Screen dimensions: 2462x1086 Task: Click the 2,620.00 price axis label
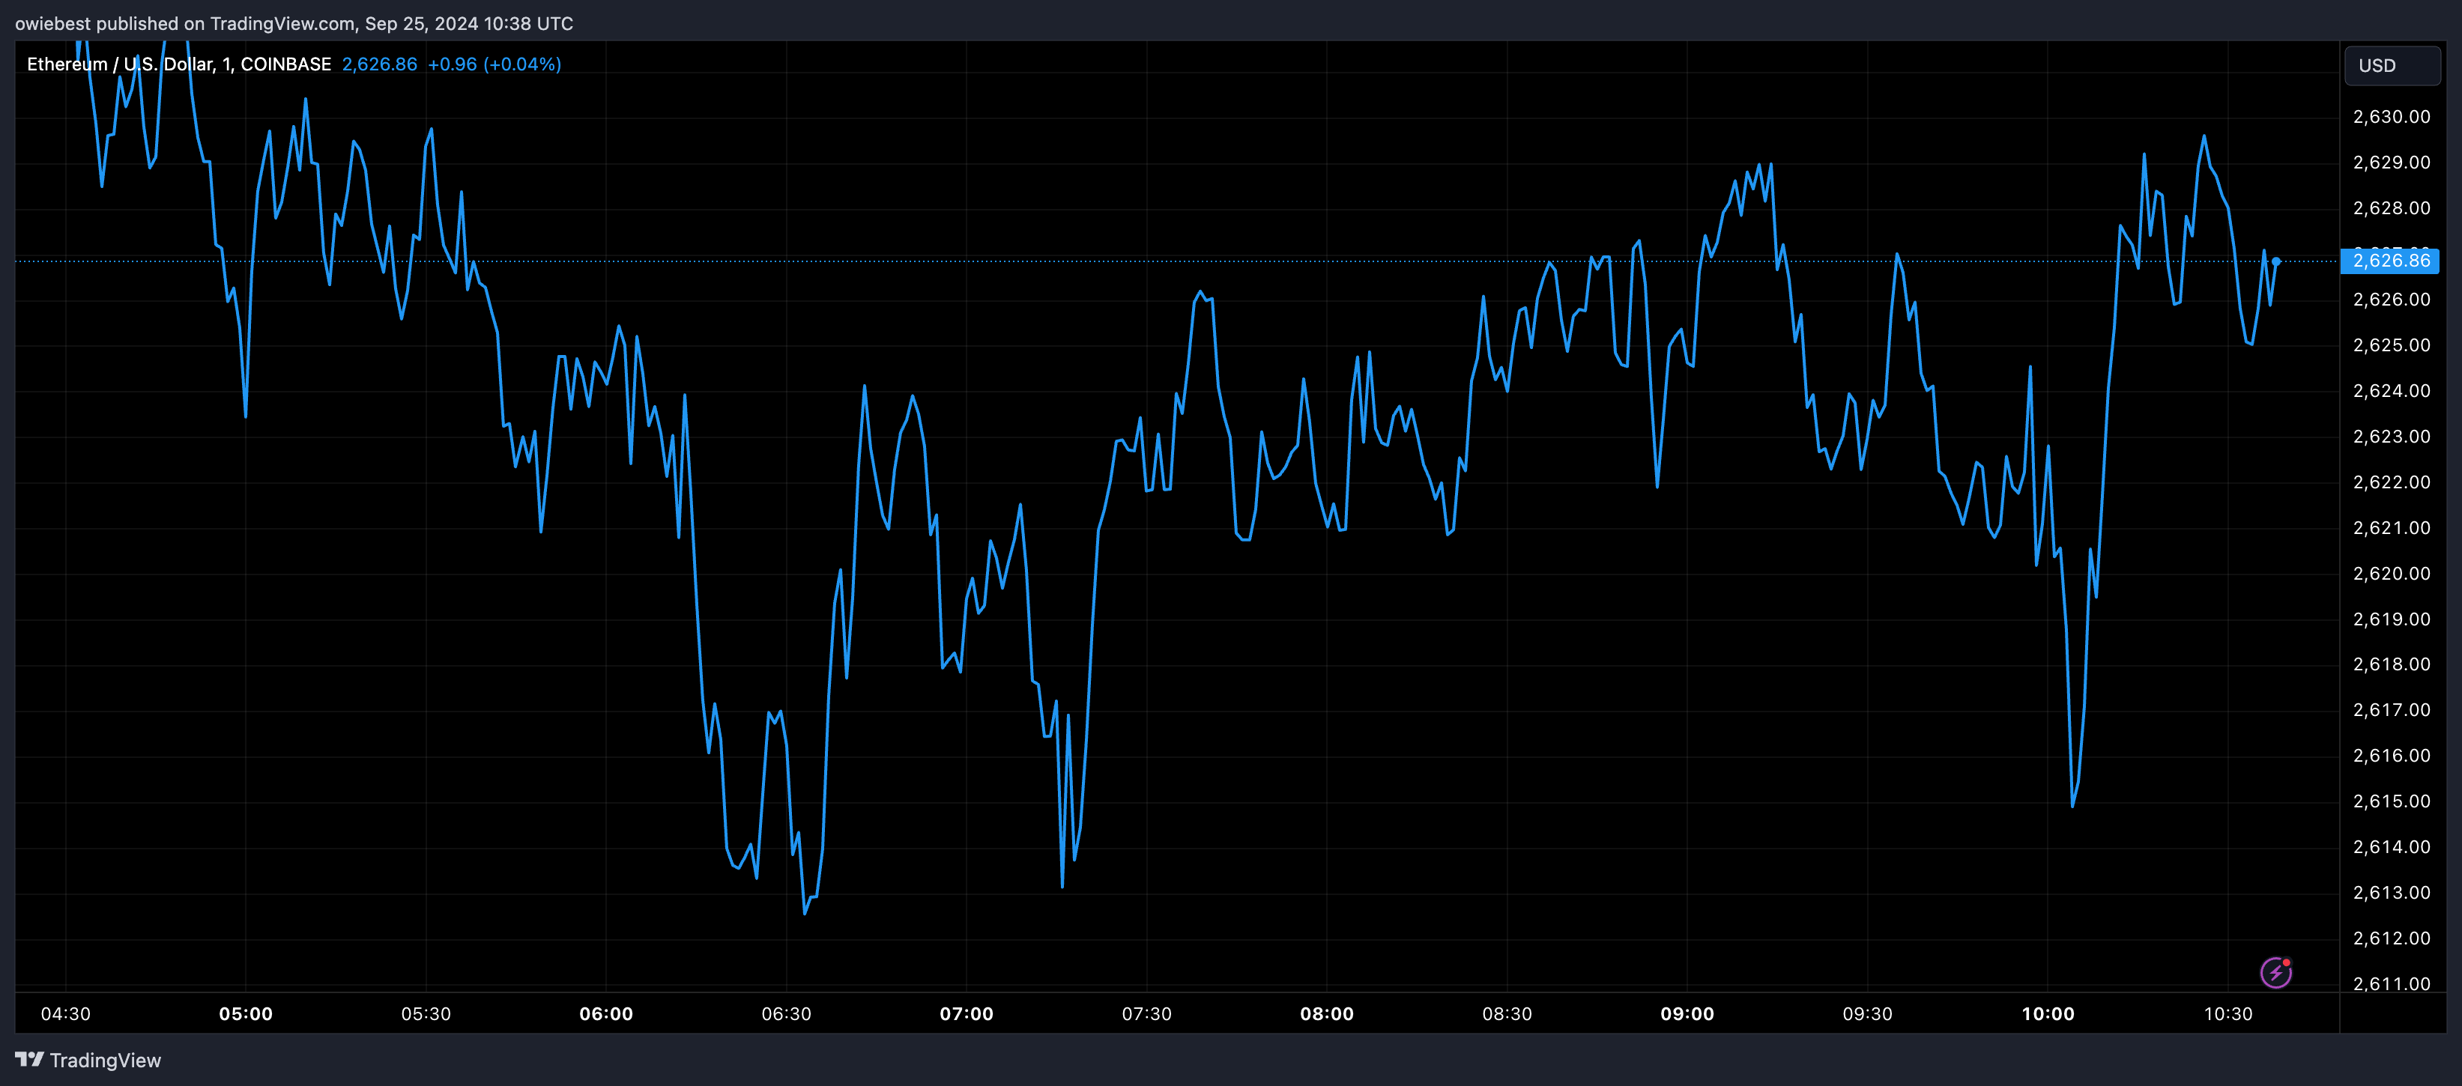pyautogui.click(x=2392, y=573)
